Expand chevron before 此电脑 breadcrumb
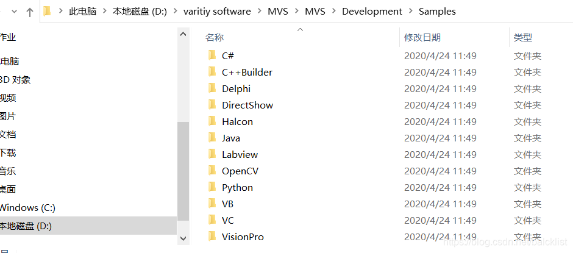 (61, 12)
